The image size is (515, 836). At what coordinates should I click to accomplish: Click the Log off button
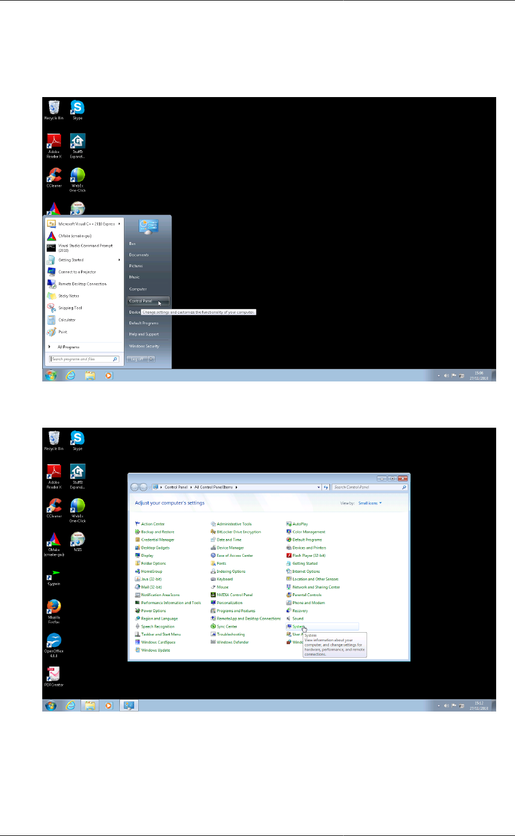tap(137, 359)
